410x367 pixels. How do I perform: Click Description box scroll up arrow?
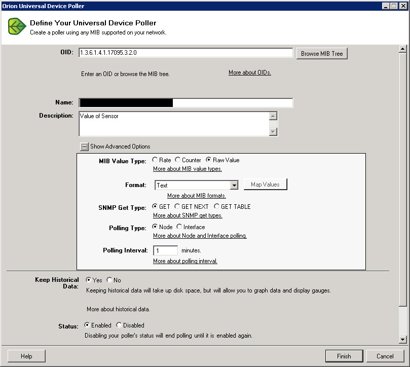[273, 116]
